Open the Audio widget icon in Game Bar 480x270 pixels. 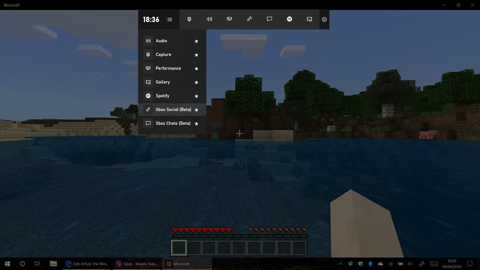tap(209, 19)
